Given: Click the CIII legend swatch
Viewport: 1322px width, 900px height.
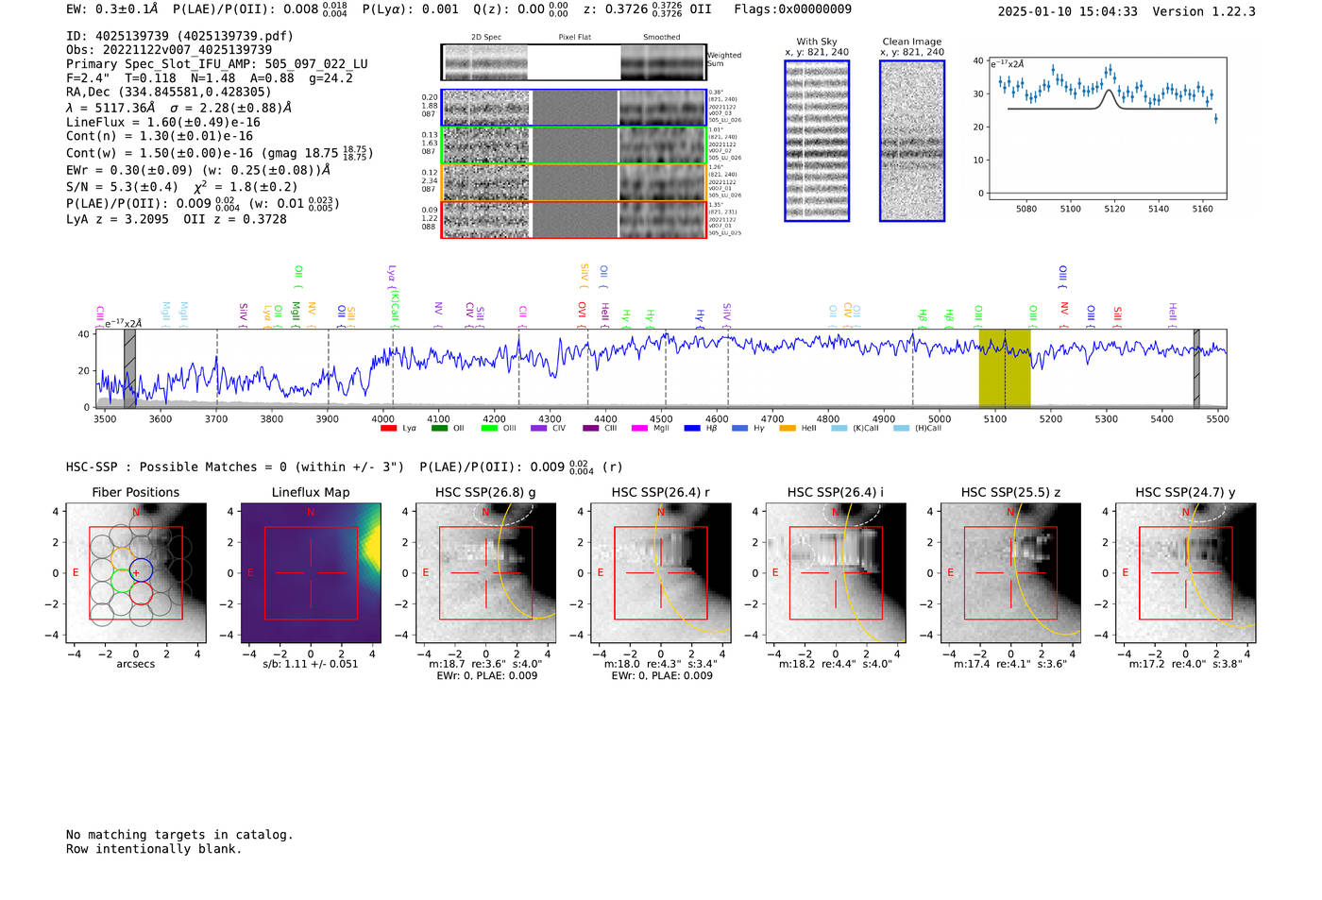Looking at the screenshot, I should coord(591,429).
